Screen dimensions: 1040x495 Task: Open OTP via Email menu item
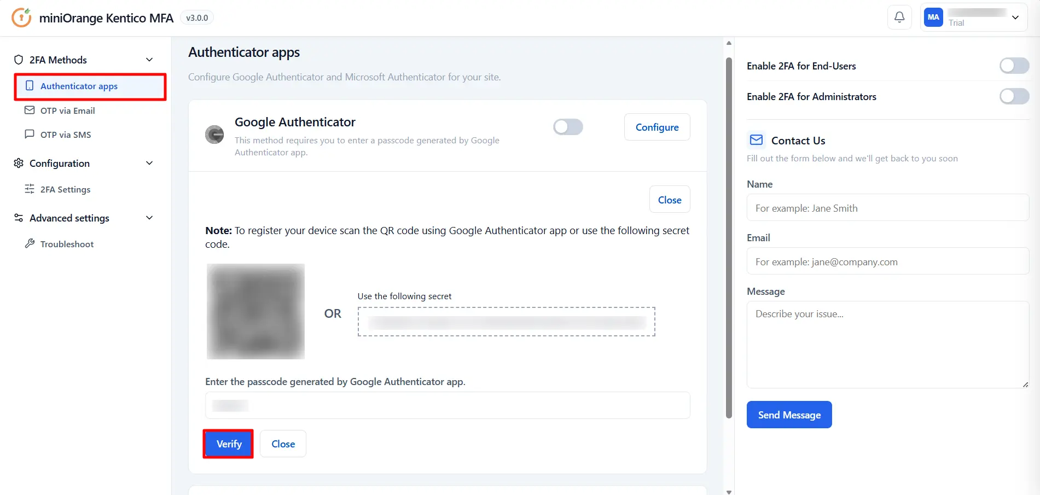pyautogui.click(x=67, y=110)
